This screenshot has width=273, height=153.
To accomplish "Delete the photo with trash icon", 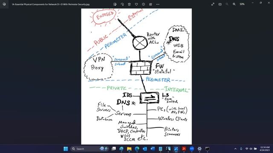I will 129,4.
